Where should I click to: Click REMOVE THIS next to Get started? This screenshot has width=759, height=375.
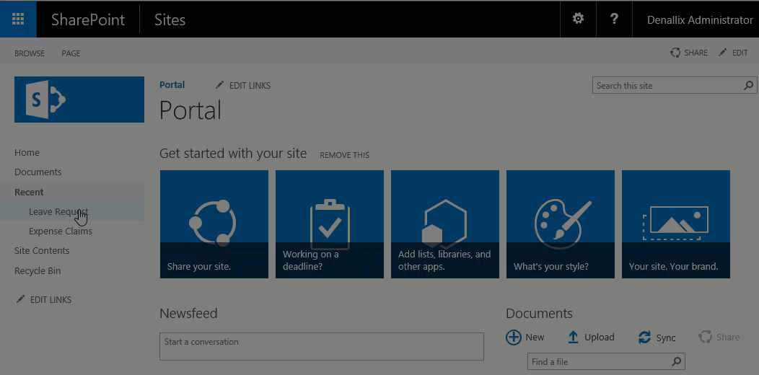(x=345, y=155)
